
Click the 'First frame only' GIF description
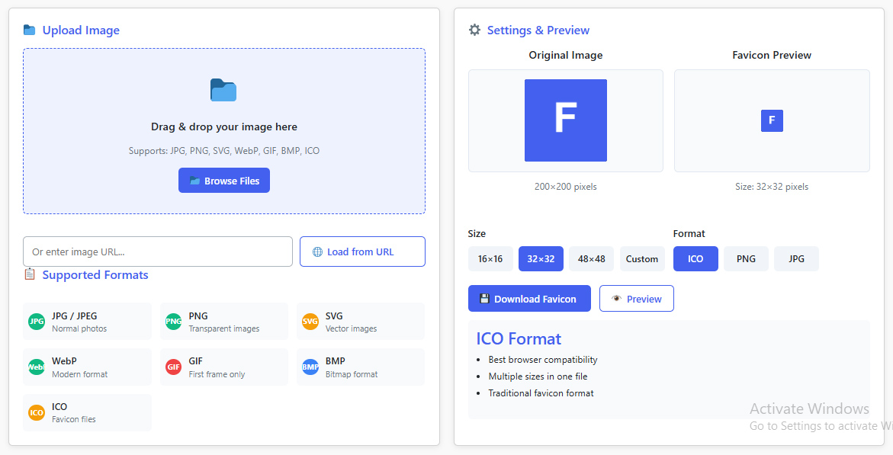[217, 374]
